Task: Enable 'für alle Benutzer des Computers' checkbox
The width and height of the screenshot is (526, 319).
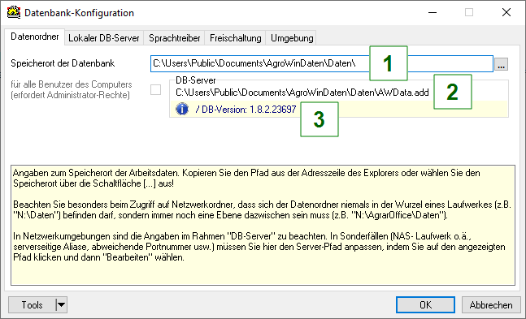Action: (155, 90)
